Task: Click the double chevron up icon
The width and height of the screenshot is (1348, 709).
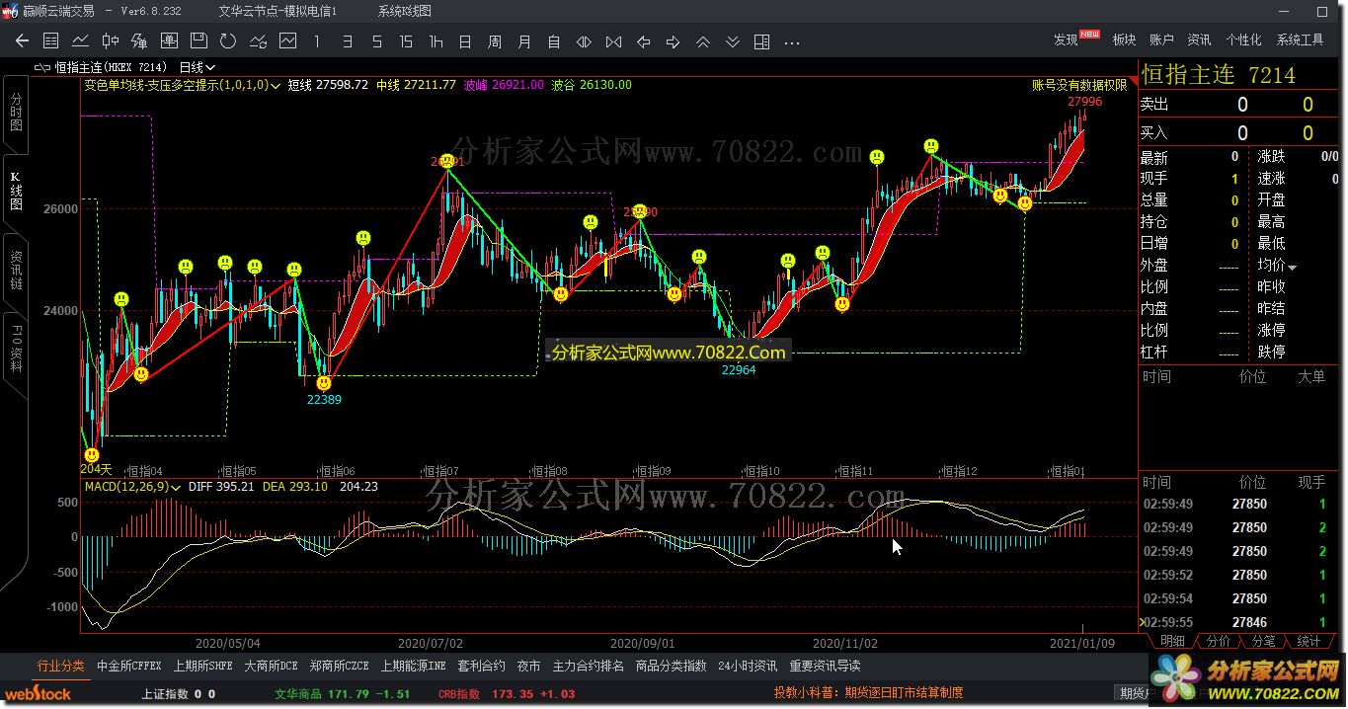Action: coord(702,41)
